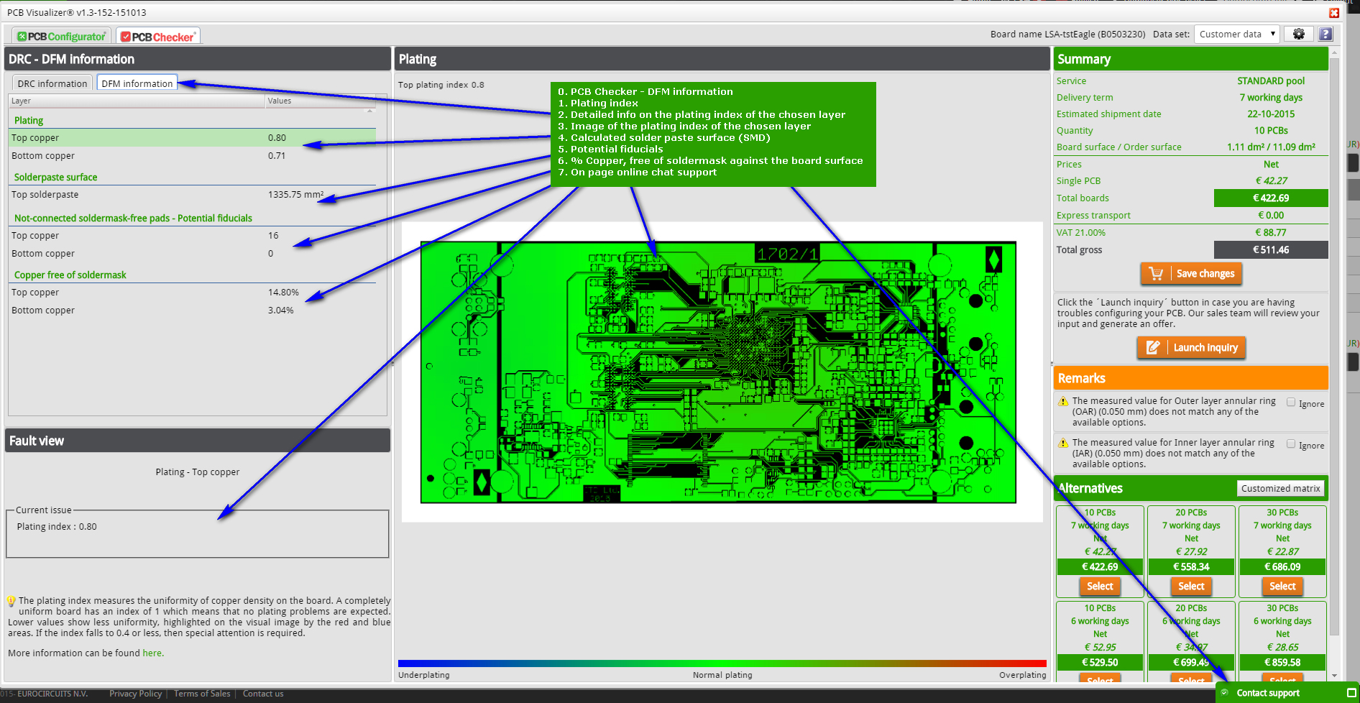Click the warning icon beside Outer layer remark

pos(1063,401)
